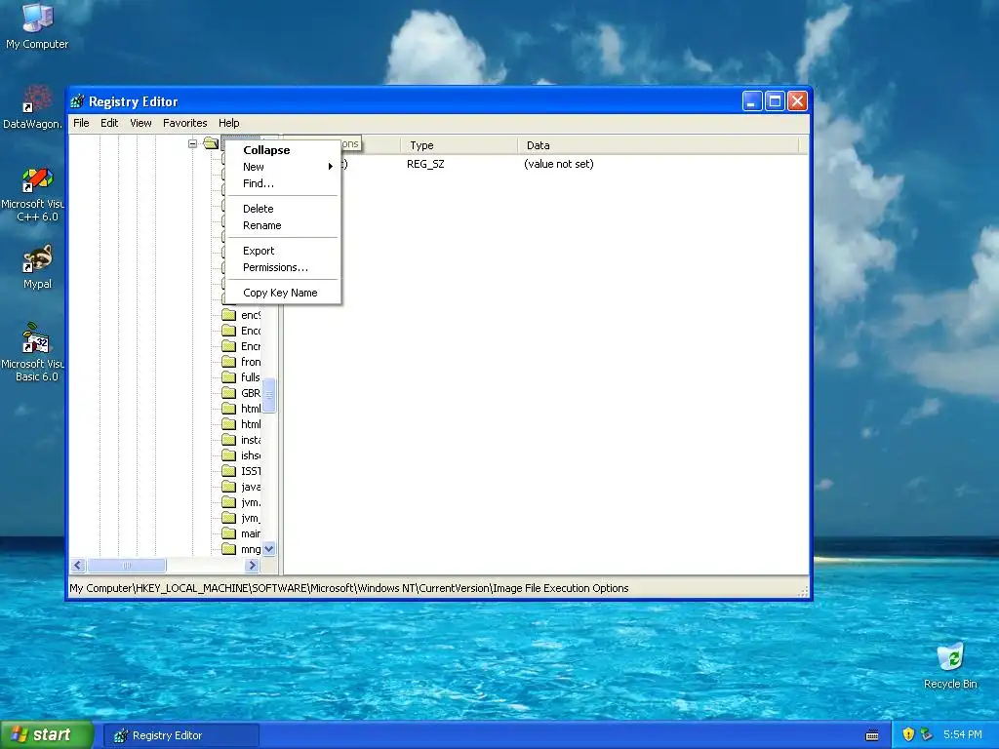Collapse the tree node using the minus box
The height and width of the screenshot is (749, 999).
coord(192,144)
